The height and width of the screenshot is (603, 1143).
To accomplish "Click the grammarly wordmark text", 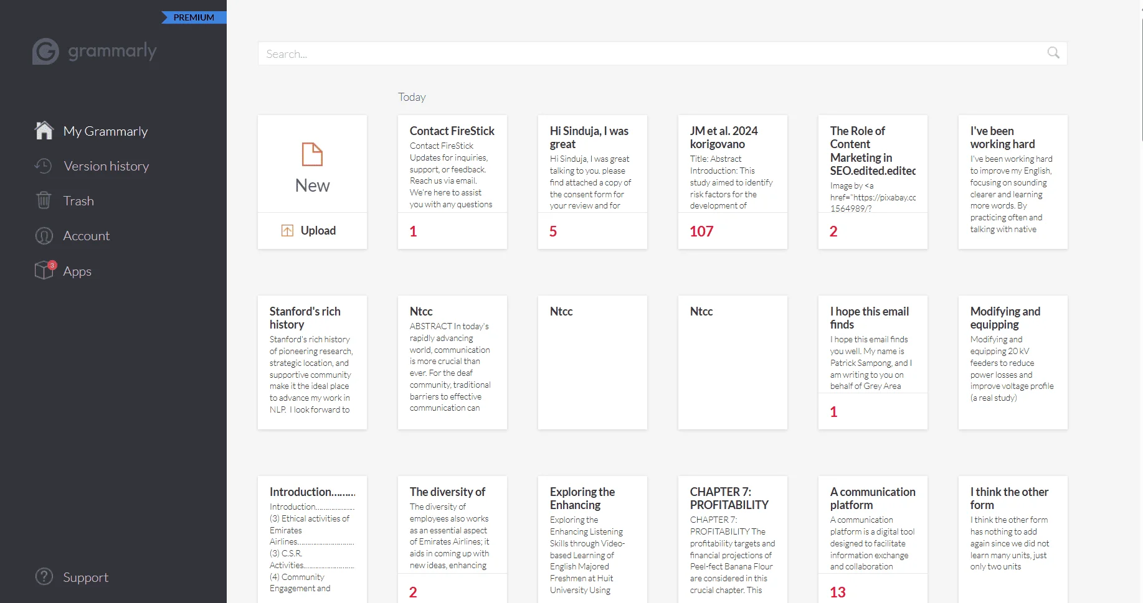I will 112,51.
